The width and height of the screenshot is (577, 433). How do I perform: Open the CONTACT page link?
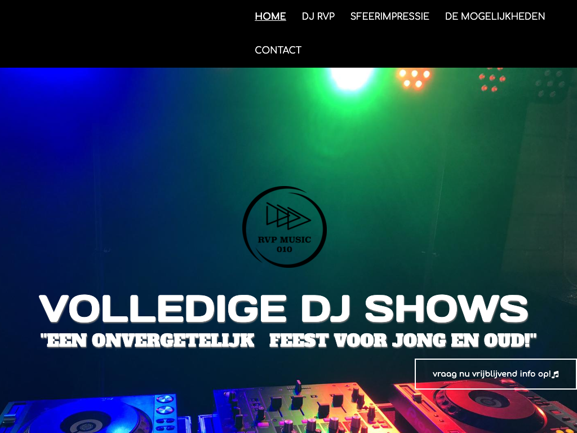[278, 50]
